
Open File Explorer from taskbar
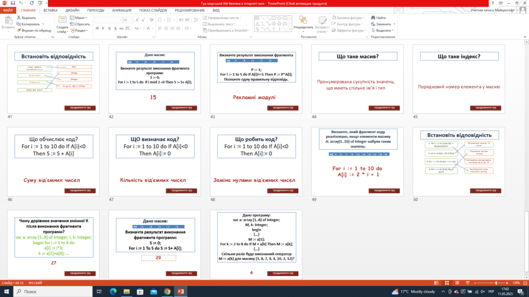point(127,291)
